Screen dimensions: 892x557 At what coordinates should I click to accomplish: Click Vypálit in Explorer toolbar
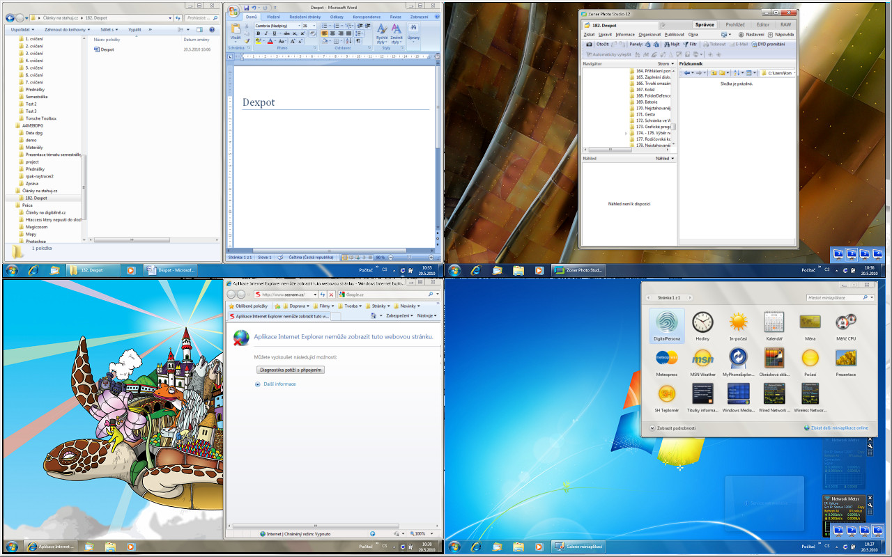136,30
